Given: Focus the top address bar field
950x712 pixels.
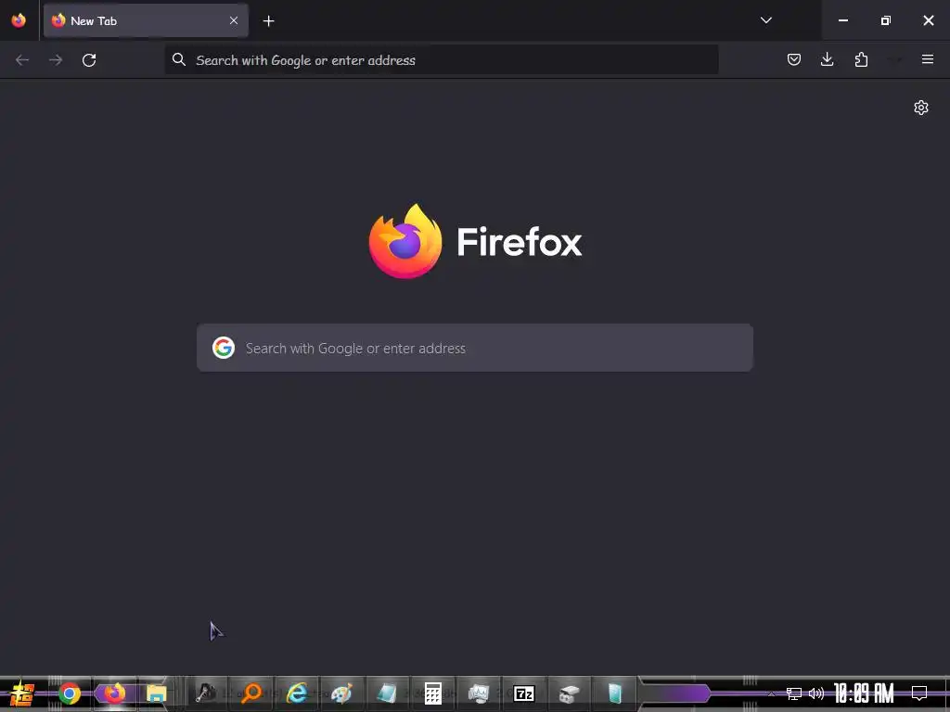Looking at the screenshot, I should click(x=442, y=60).
